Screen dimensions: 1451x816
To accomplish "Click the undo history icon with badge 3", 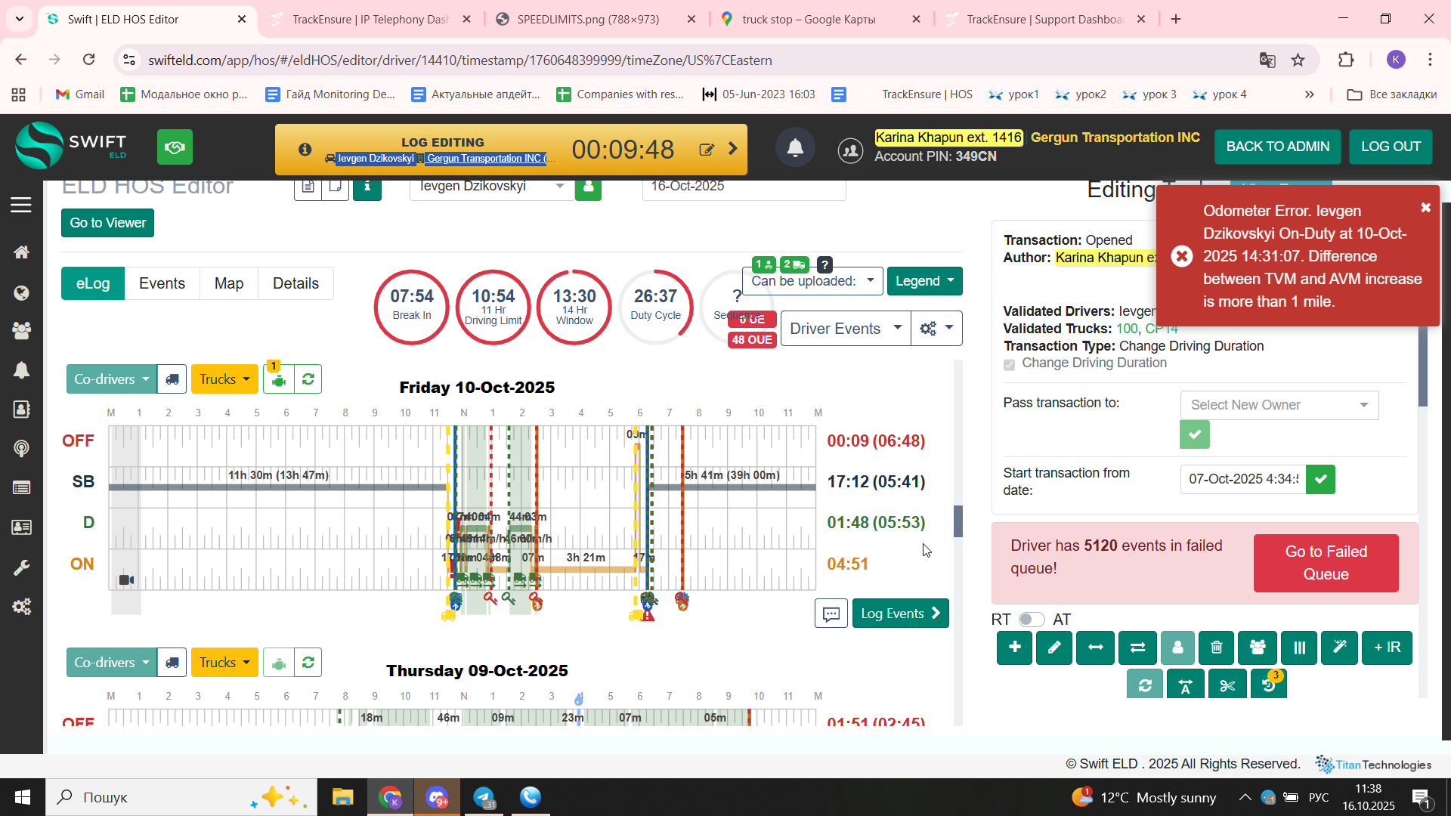I will click(1268, 685).
